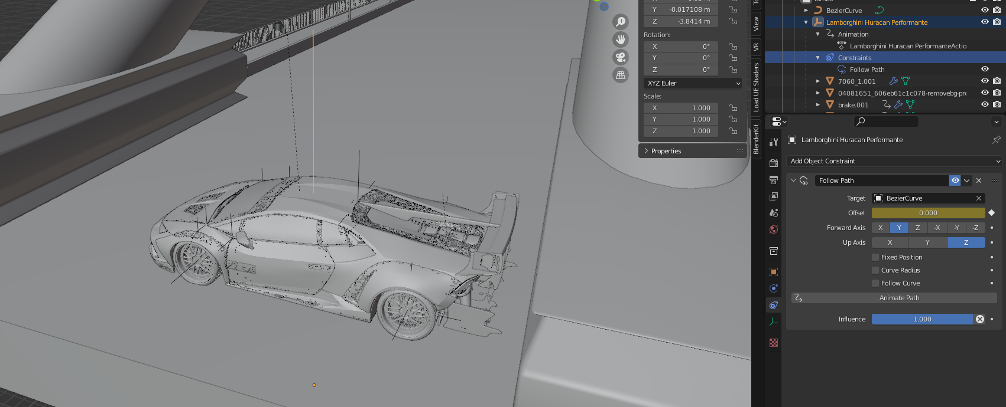
Task: Expand the BezierCurve outliner row
Action: 806,10
